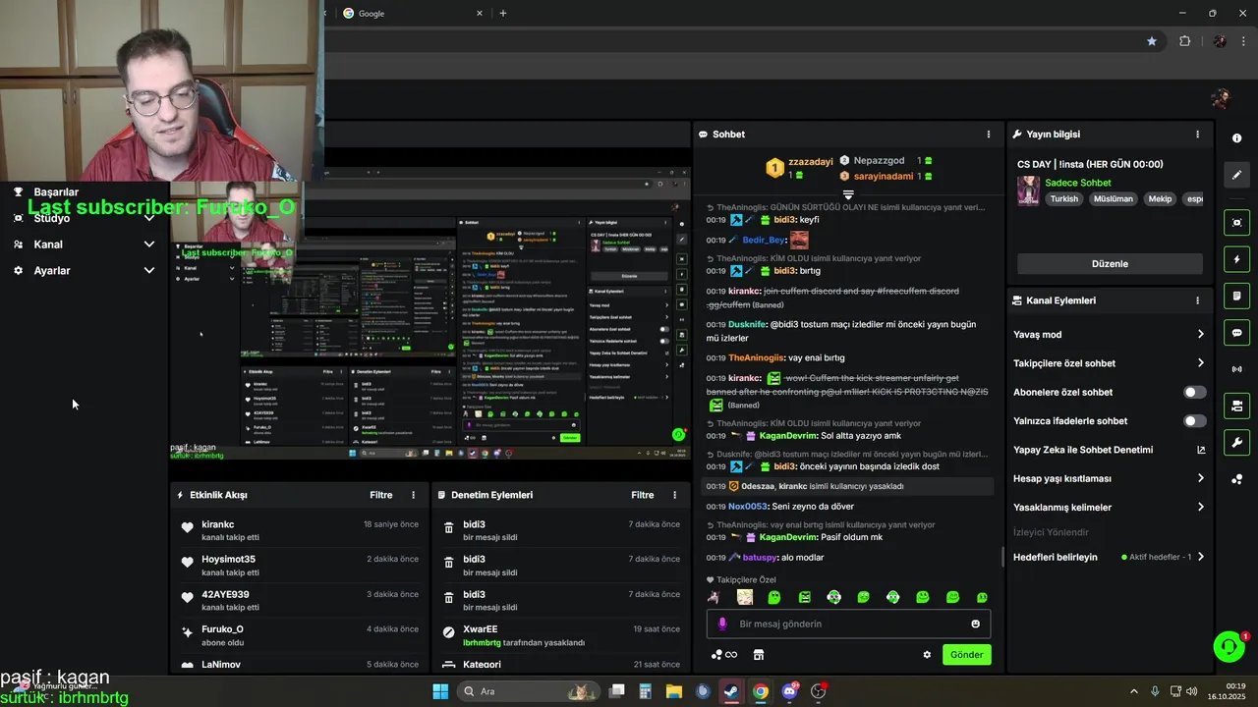The height and width of the screenshot is (707, 1258).
Task: Select the Turkish tag
Action: [x=1063, y=198]
